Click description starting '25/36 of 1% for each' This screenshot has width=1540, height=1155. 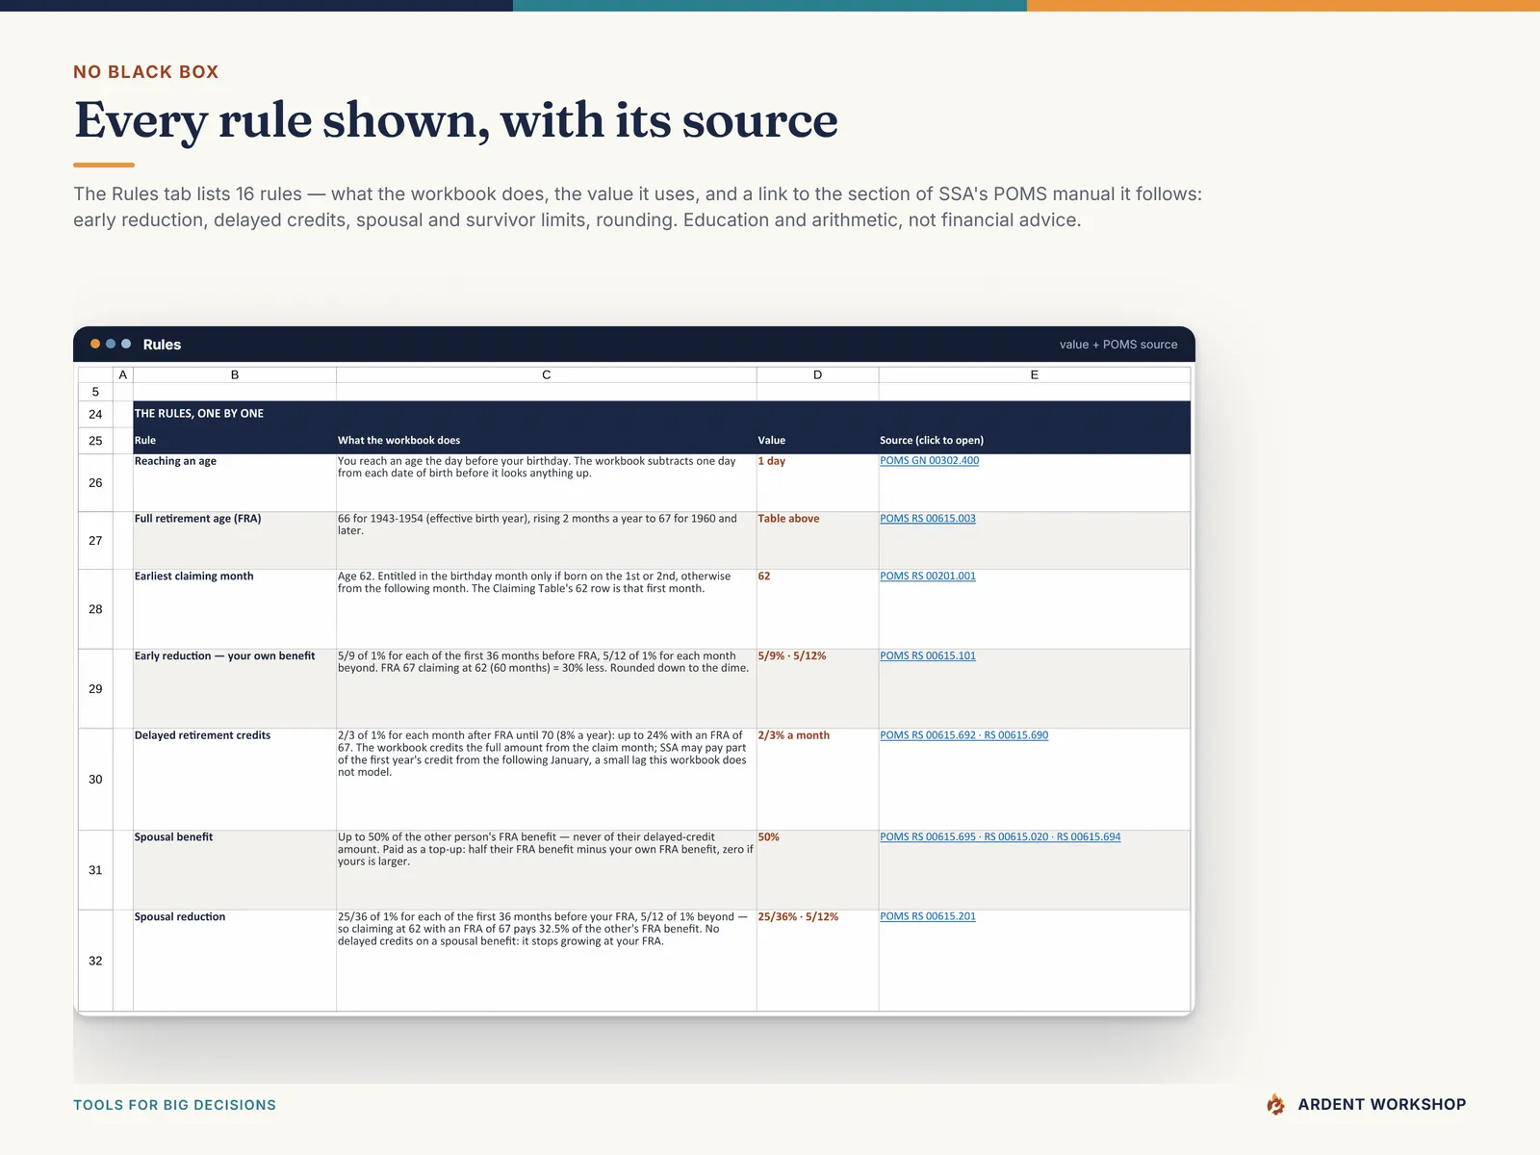point(547,961)
